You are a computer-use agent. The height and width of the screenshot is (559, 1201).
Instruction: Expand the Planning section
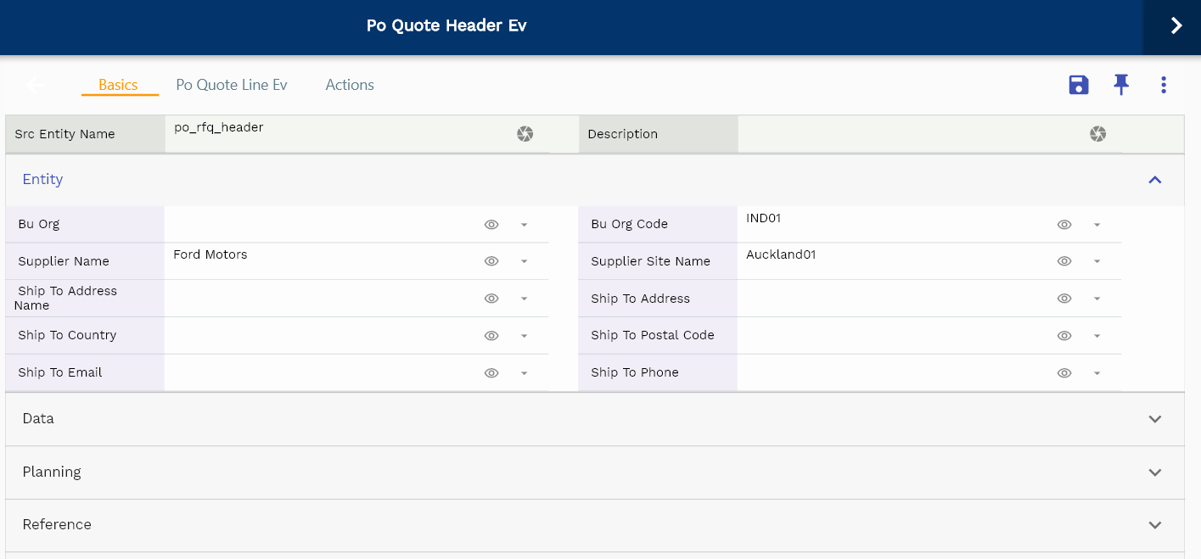[x=1154, y=472]
